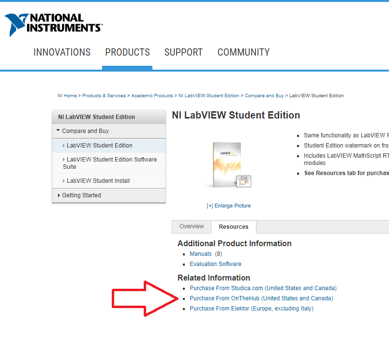Expand the Getting Started sidebar section

(109, 195)
